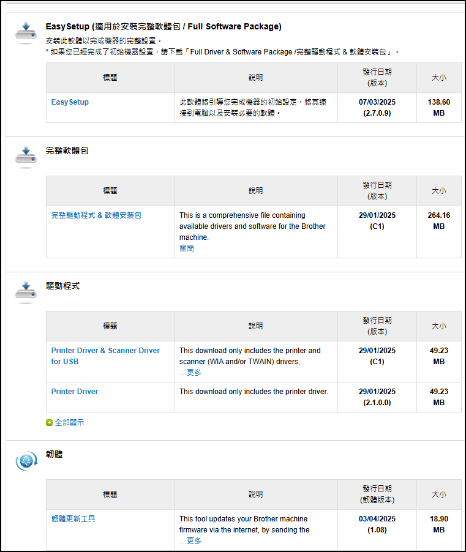Click the green plus icon beside 全部顯示

click(50, 422)
